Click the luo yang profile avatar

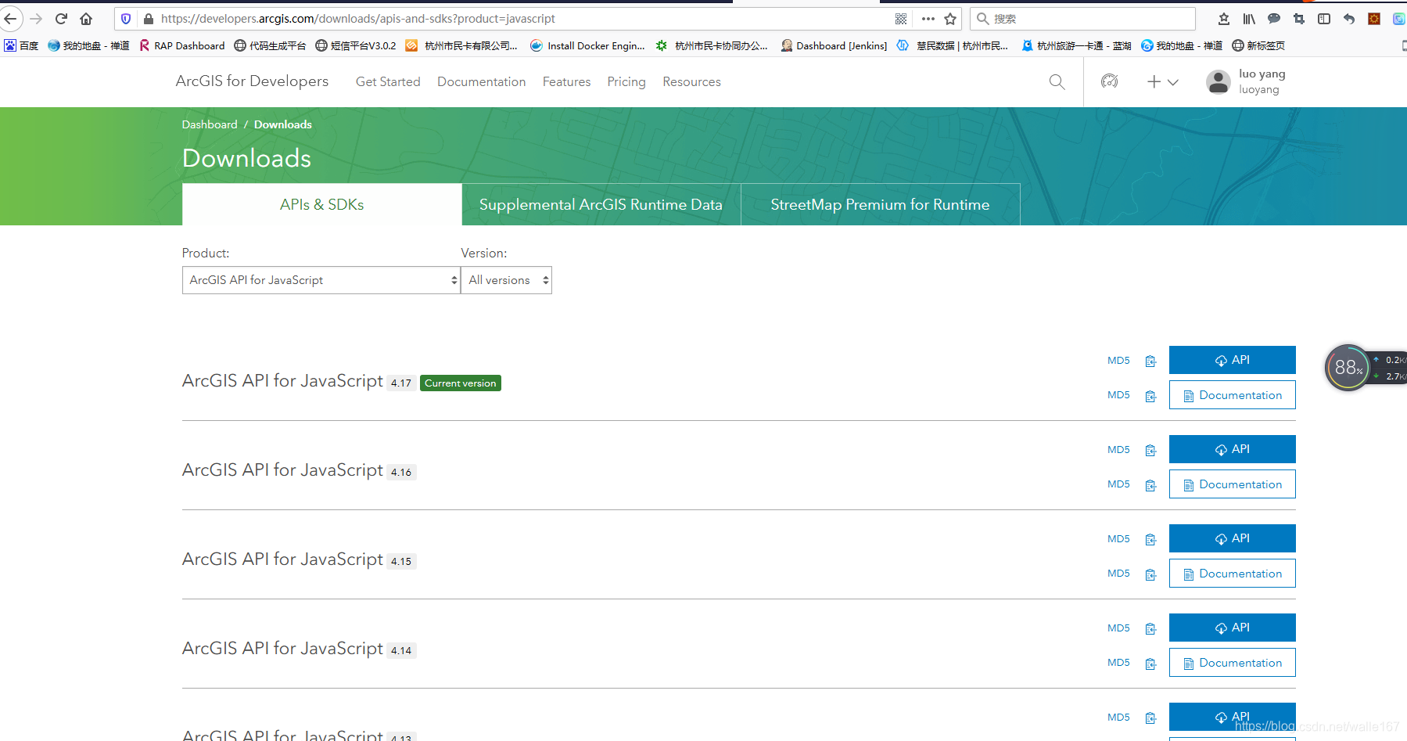coord(1218,82)
